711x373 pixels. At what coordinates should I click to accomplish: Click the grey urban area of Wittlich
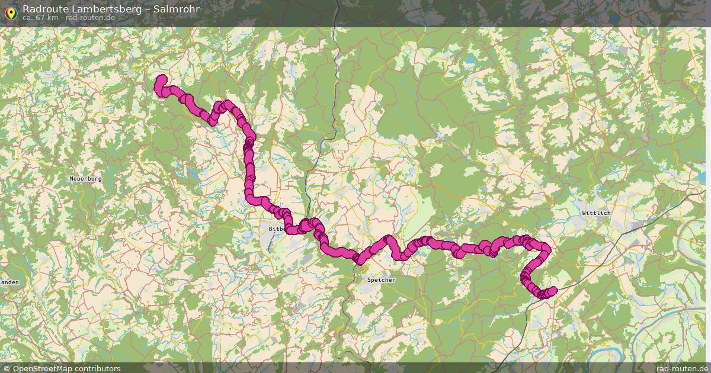(x=603, y=219)
